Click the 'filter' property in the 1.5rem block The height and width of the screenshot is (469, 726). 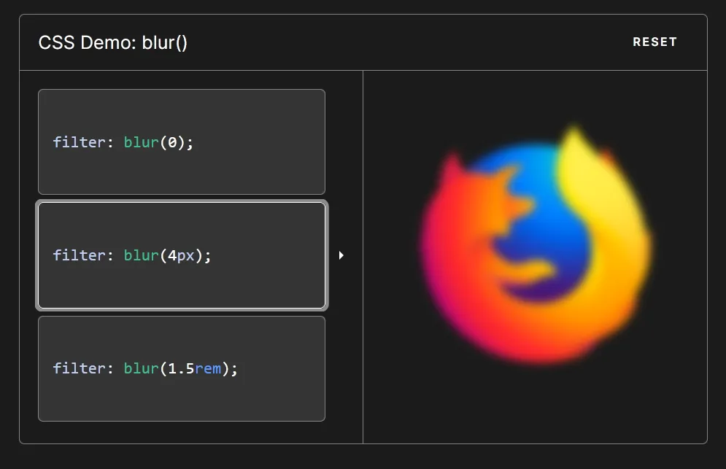[79, 368]
